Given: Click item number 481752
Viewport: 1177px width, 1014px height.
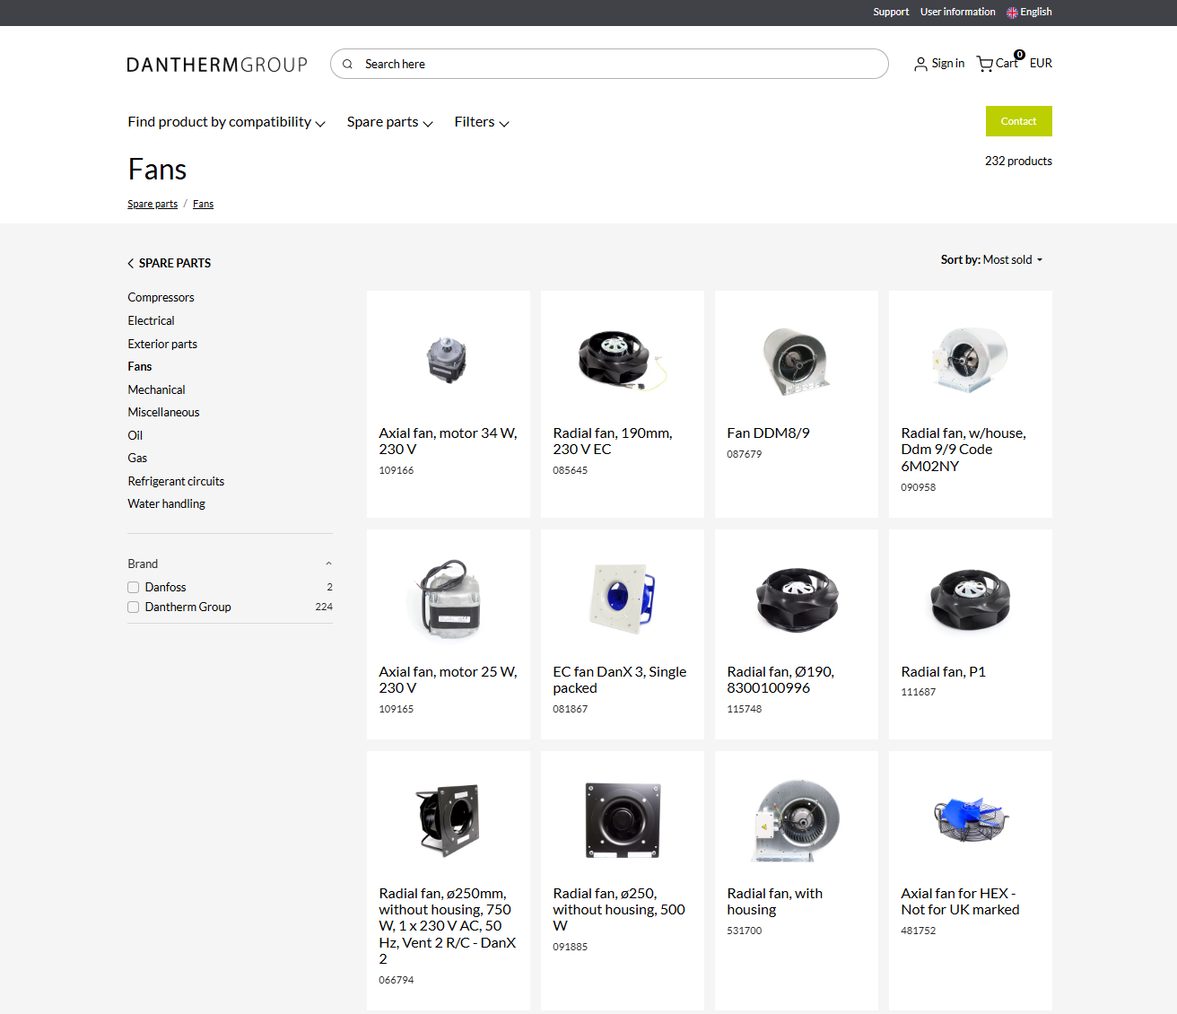Looking at the screenshot, I should (918, 931).
